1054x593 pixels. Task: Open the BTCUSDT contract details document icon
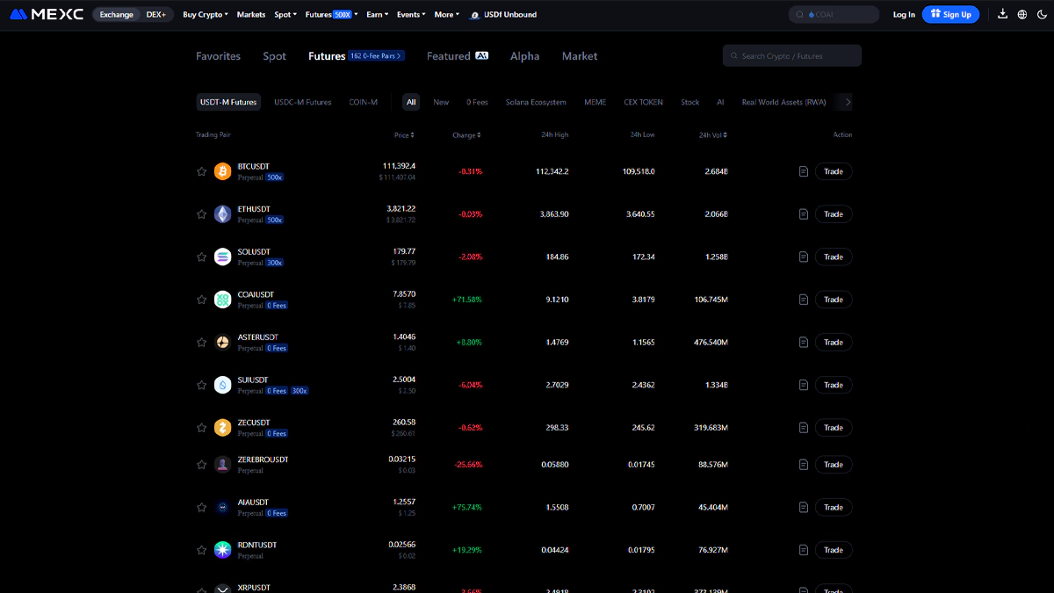[803, 171]
